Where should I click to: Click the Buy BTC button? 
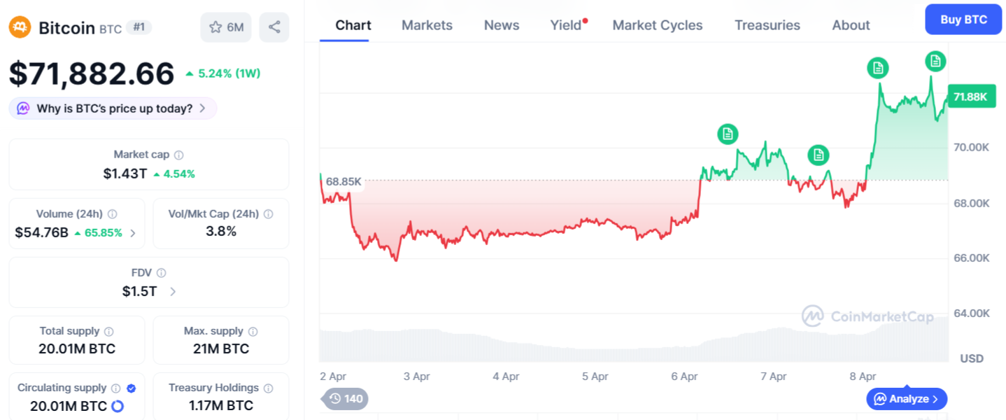coord(963,20)
